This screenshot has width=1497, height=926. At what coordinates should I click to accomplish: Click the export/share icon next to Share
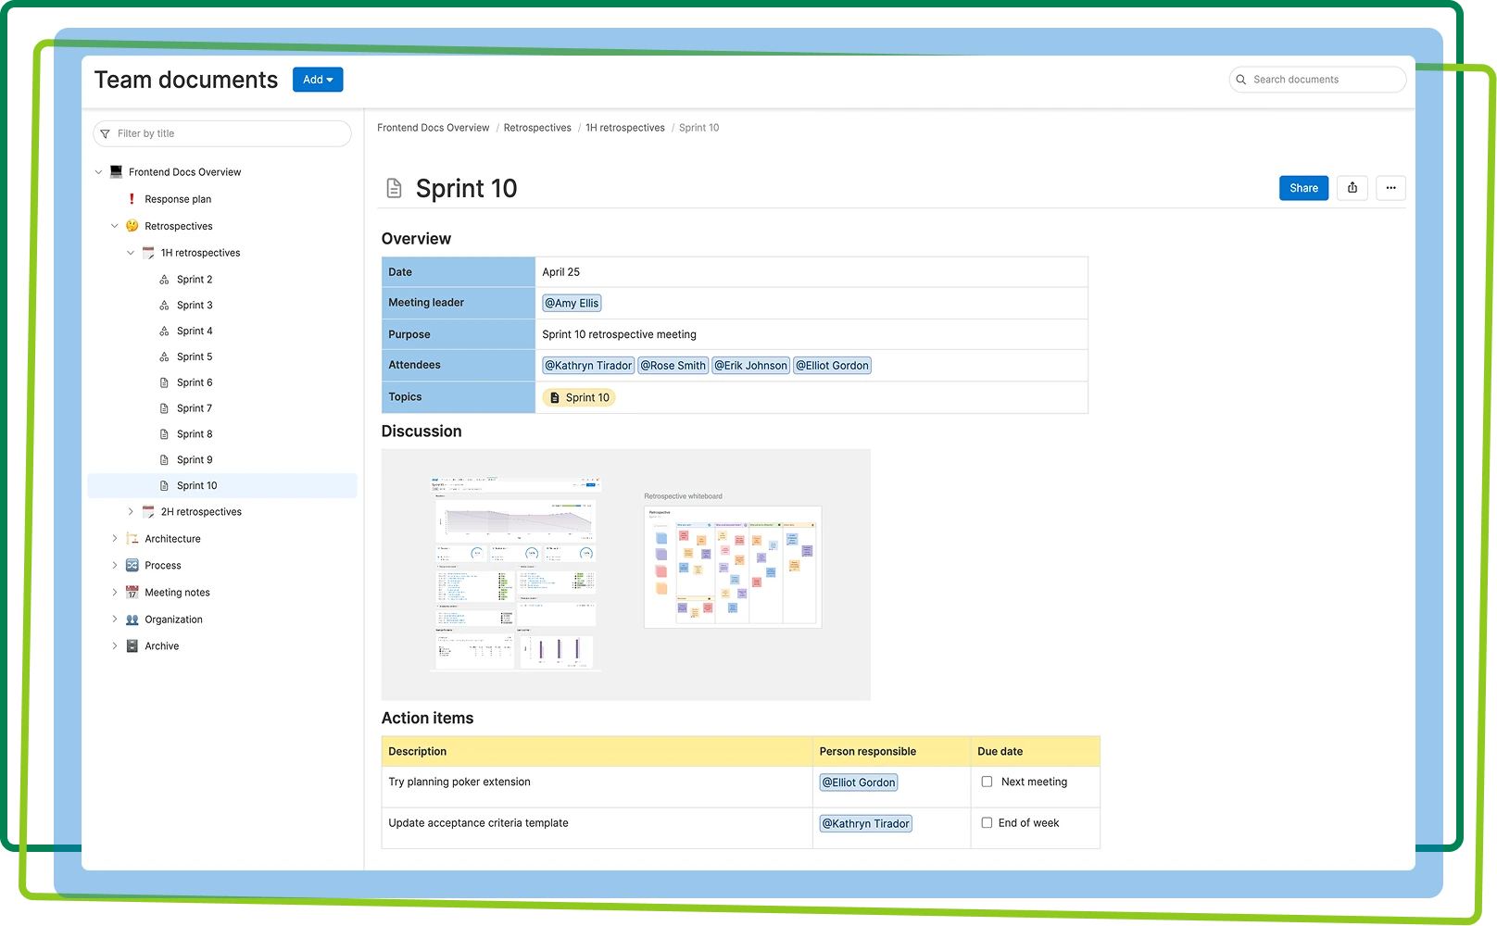point(1352,188)
